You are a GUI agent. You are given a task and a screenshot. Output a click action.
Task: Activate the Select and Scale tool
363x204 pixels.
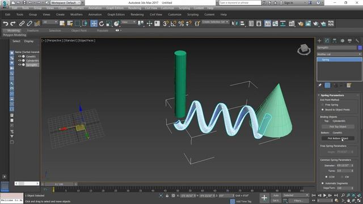click(x=109, y=23)
